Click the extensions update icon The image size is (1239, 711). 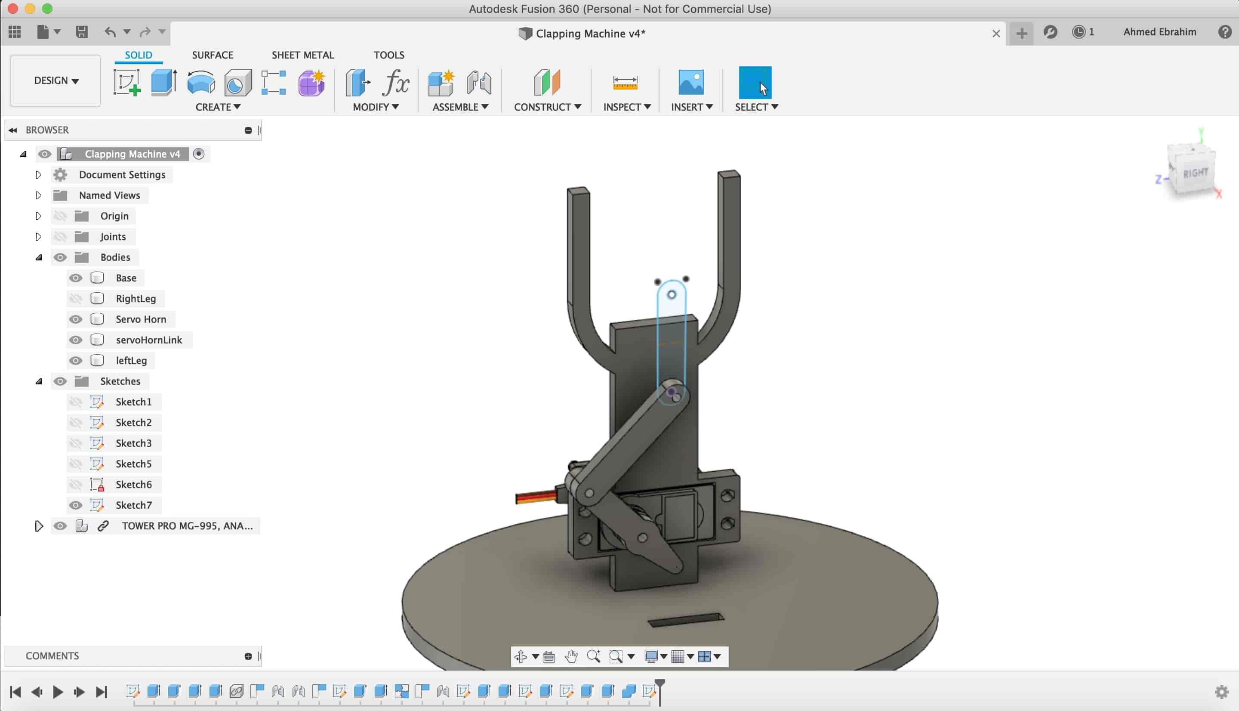pos(1050,32)
